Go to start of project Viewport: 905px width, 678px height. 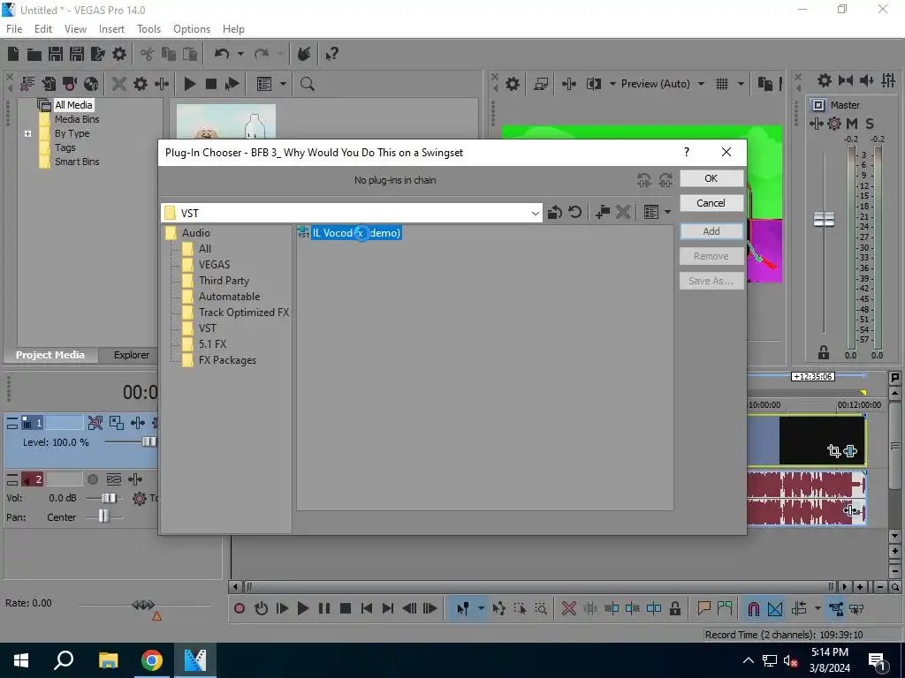pyautogui.click(x=367, y=608)
